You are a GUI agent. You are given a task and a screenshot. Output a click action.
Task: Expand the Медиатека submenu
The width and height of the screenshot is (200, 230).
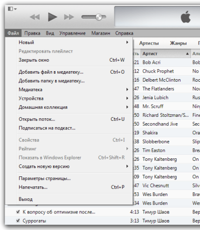[x=73, y=90]
